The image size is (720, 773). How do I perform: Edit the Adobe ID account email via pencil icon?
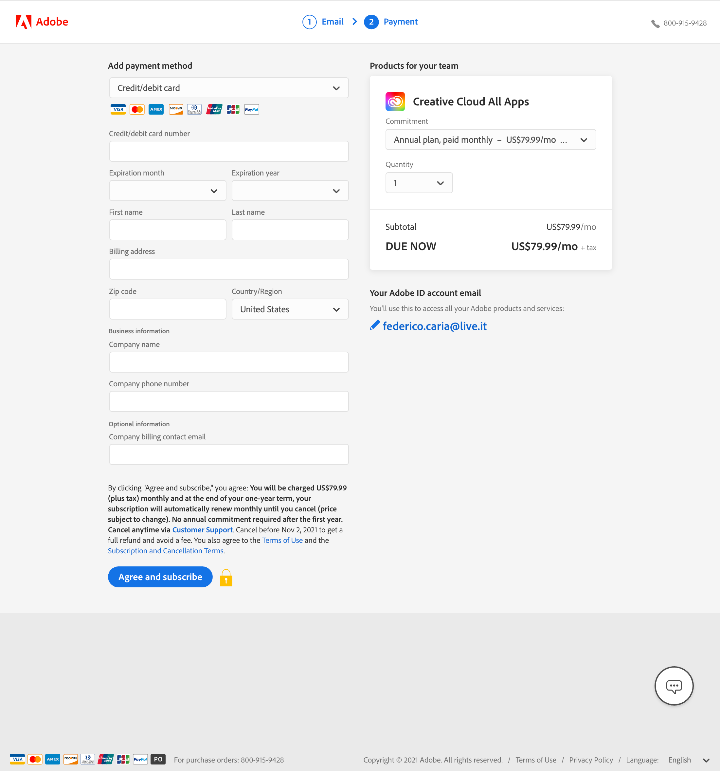(374, 325)
